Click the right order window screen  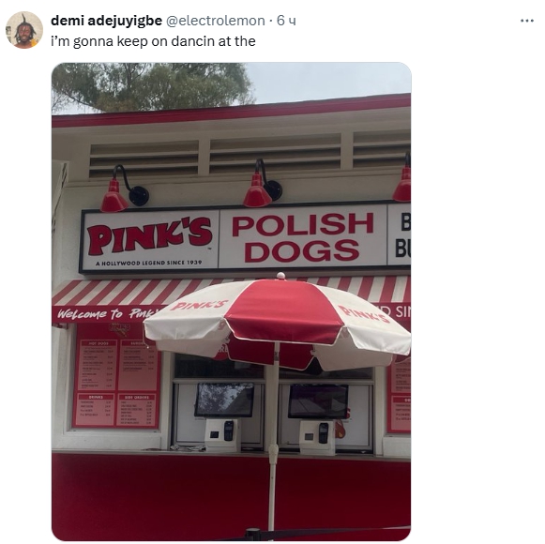click(x=318, y=401)
